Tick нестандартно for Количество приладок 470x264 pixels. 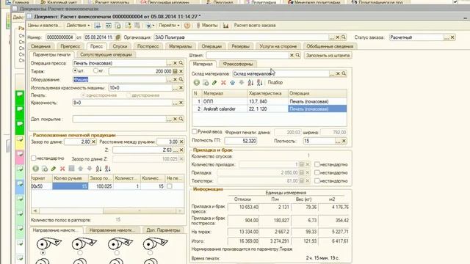pyautogui.click(x=317, y=164)
